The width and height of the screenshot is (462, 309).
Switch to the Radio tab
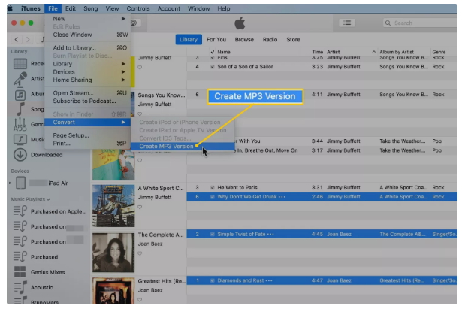pyautogui.click(x=270, y=40)
